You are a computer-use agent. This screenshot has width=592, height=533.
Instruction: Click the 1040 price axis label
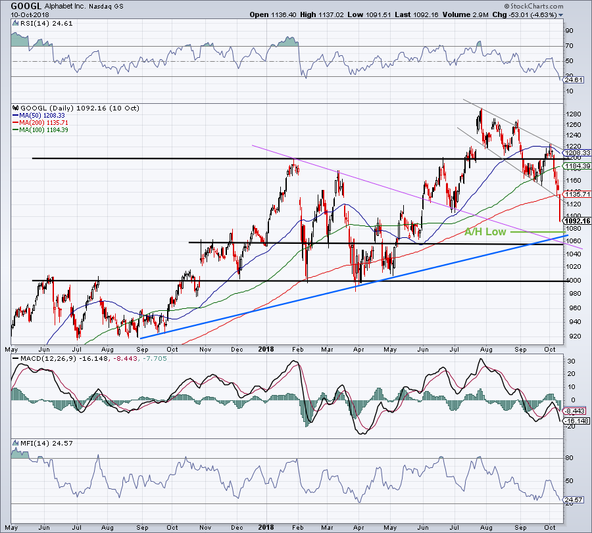(573, 254)
